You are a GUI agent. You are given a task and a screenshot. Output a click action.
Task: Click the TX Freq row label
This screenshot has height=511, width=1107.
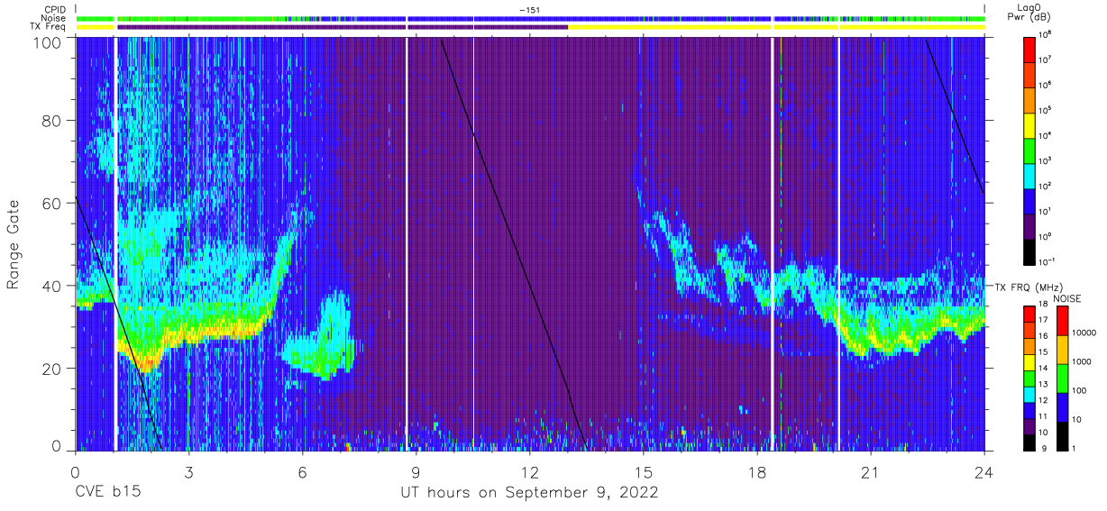tap(47, 26)
